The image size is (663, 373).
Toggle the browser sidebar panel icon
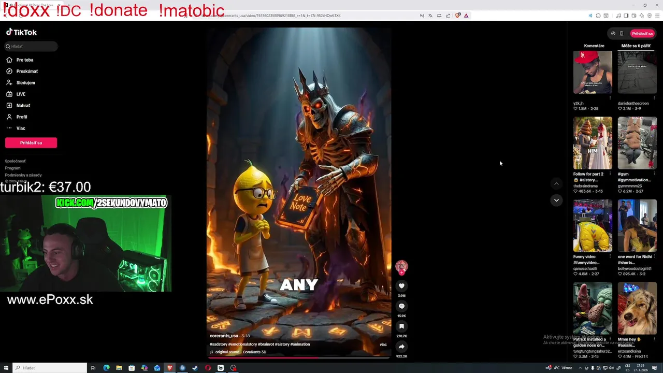(626, 16)
